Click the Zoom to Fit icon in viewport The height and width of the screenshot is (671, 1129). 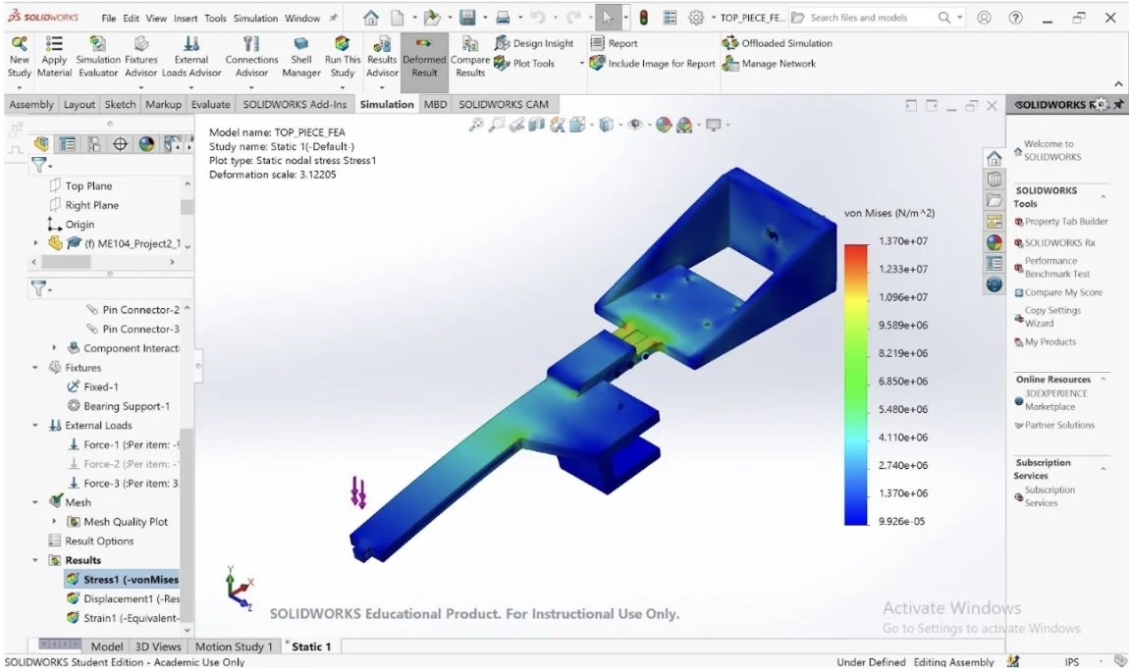[476, 125]
